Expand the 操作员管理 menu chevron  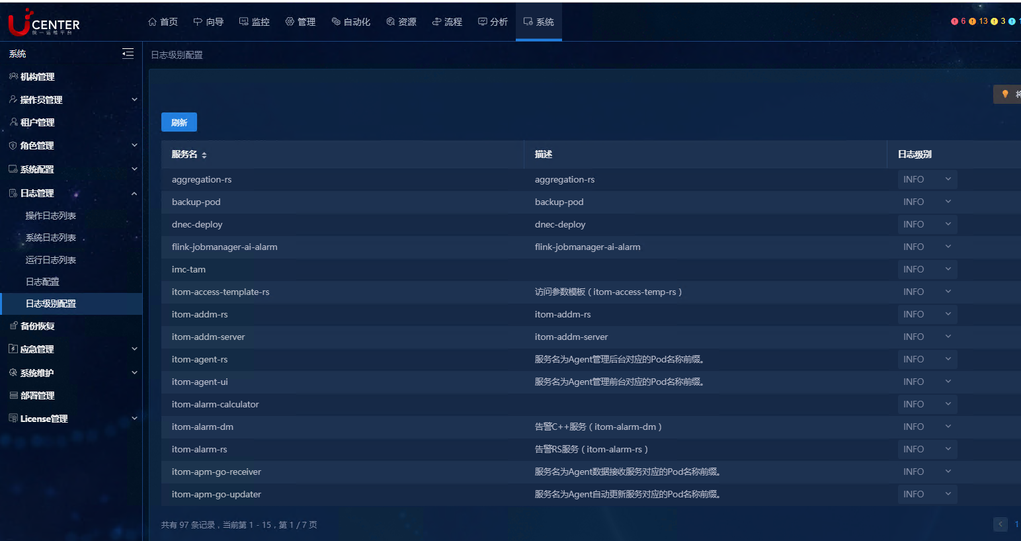point(134,100)
